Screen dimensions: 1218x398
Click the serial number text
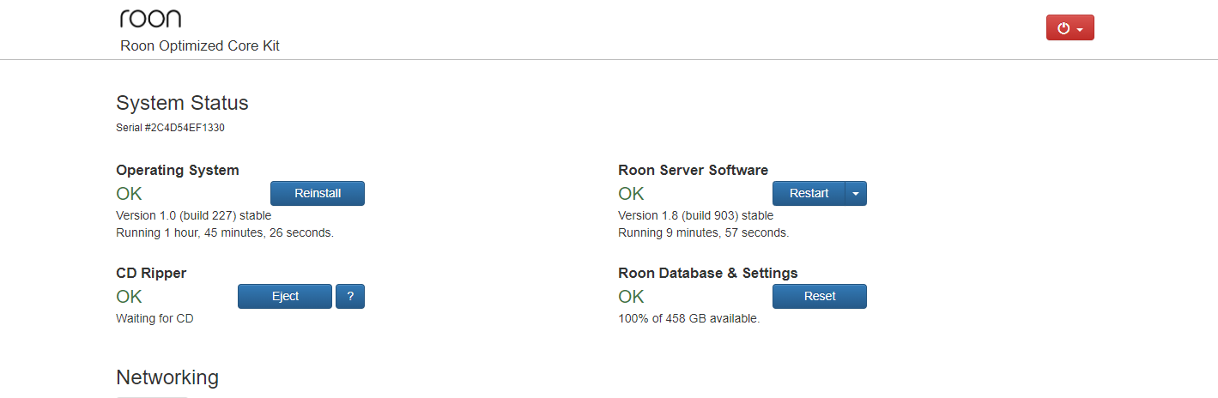170,128
